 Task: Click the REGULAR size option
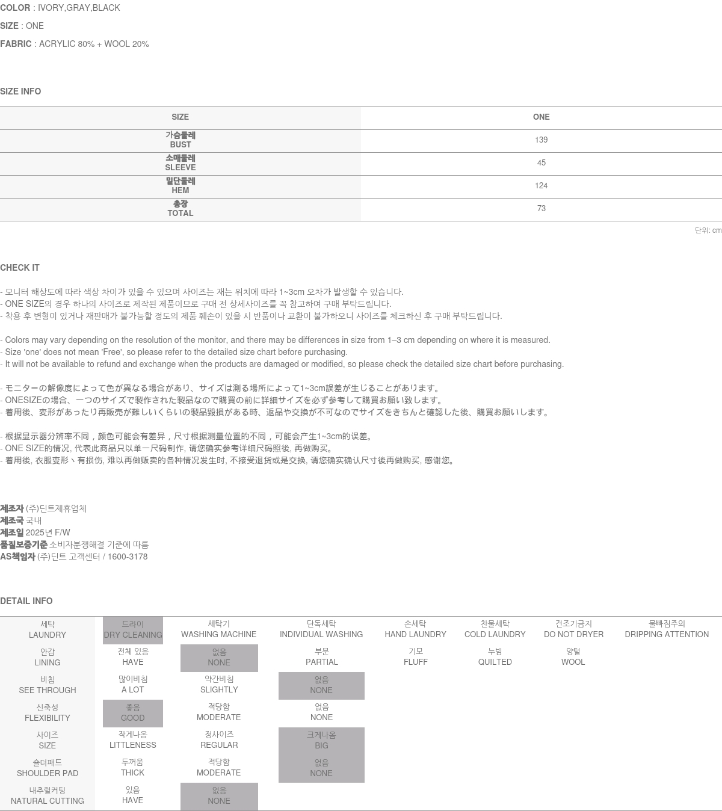219,740
